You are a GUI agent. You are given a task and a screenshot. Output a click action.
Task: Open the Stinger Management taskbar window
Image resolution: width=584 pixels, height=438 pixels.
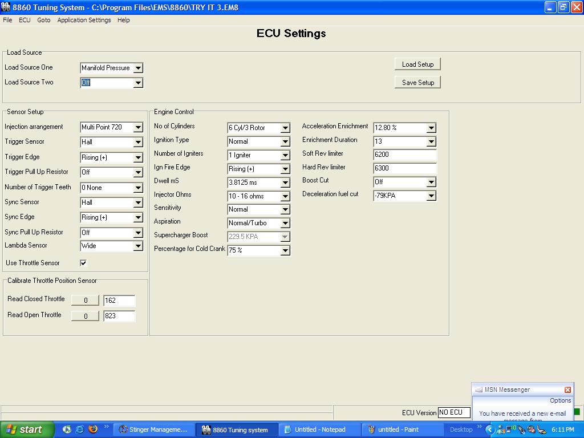[153, 429]
